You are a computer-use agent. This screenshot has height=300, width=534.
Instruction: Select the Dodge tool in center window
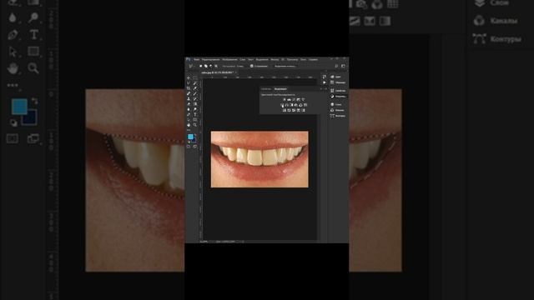pyautogui.click(x=195, y=109)
